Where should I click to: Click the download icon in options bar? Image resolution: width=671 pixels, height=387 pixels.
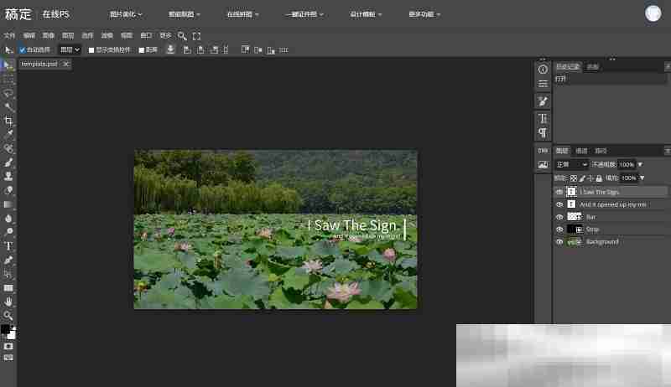pyautogui.click(x=170, y=49)
